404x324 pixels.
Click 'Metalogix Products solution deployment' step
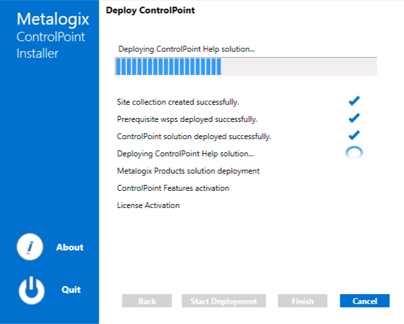(x=188, y=171)
